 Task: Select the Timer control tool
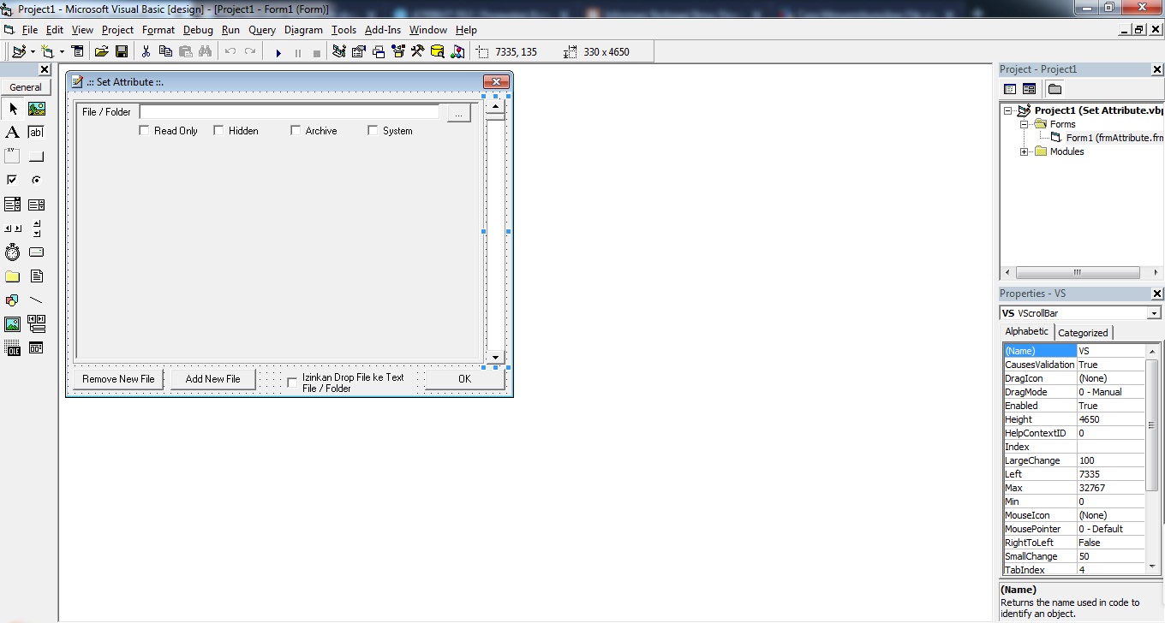click(x=13, y=252)
